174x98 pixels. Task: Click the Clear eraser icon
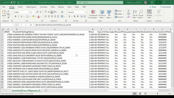click(128, 17)
